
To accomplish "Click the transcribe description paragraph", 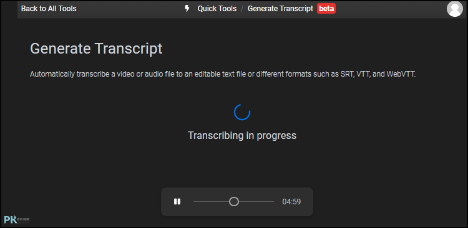I will pos(223,74).
